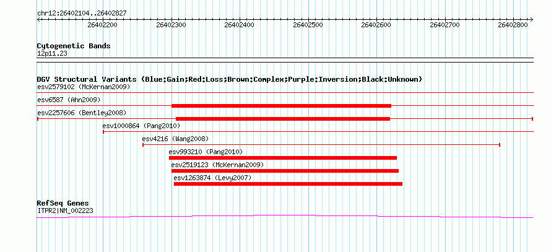Viewport: 551px width, 252px height.
Task: Click the thin red line of esv1000864
Action: pyautogui.click(x=318, y=132)
